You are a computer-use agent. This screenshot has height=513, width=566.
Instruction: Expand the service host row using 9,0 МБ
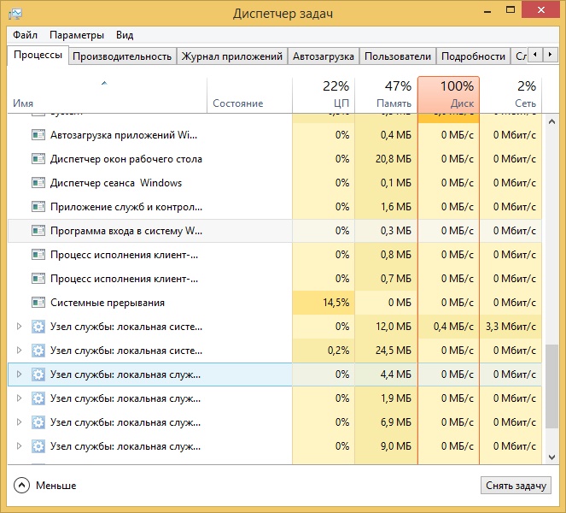20,446
